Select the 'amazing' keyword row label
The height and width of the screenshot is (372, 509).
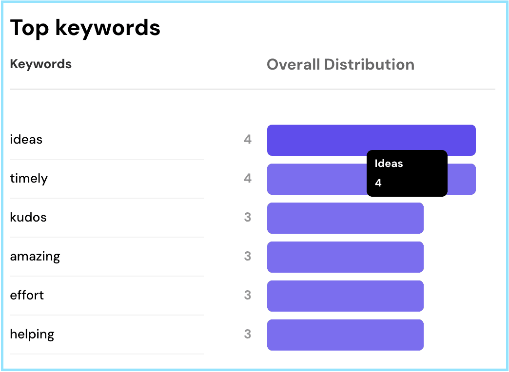coord(35,257)
